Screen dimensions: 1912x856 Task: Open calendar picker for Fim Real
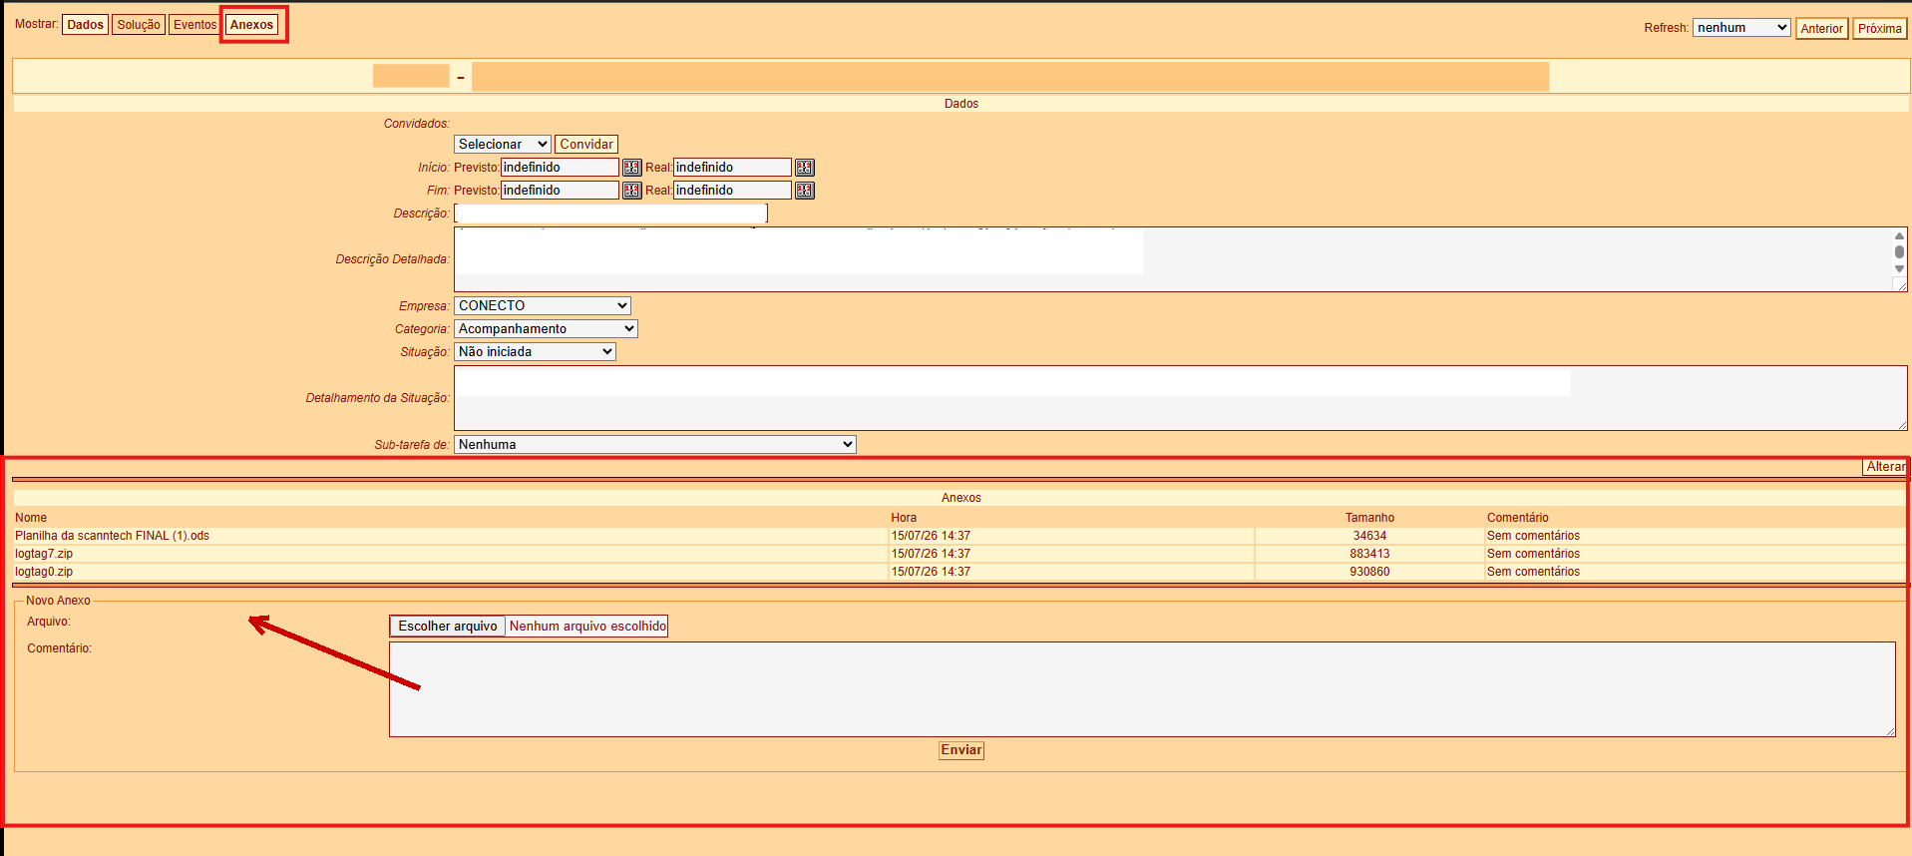point(805,191)
